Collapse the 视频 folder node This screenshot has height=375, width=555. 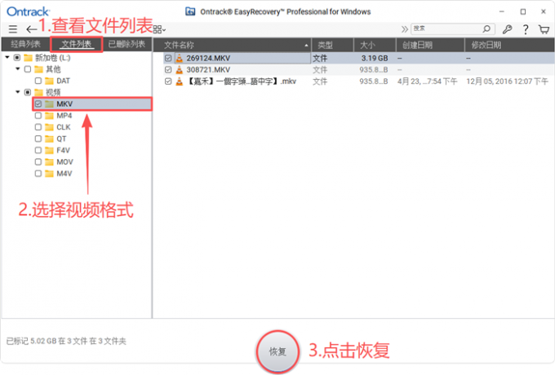pos(18,92)
